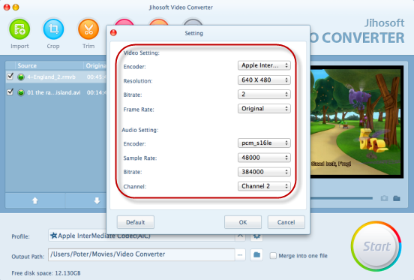Screen dimensions: 414x280
Task: Click the preview playback progress slider
Action: pyautogui.click(x=341, y=198)
